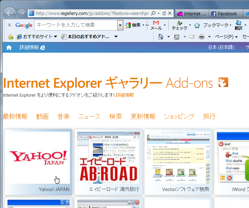The image size is (249, 208).
Task: Switch to the Facebook tab
Action: 225,14
